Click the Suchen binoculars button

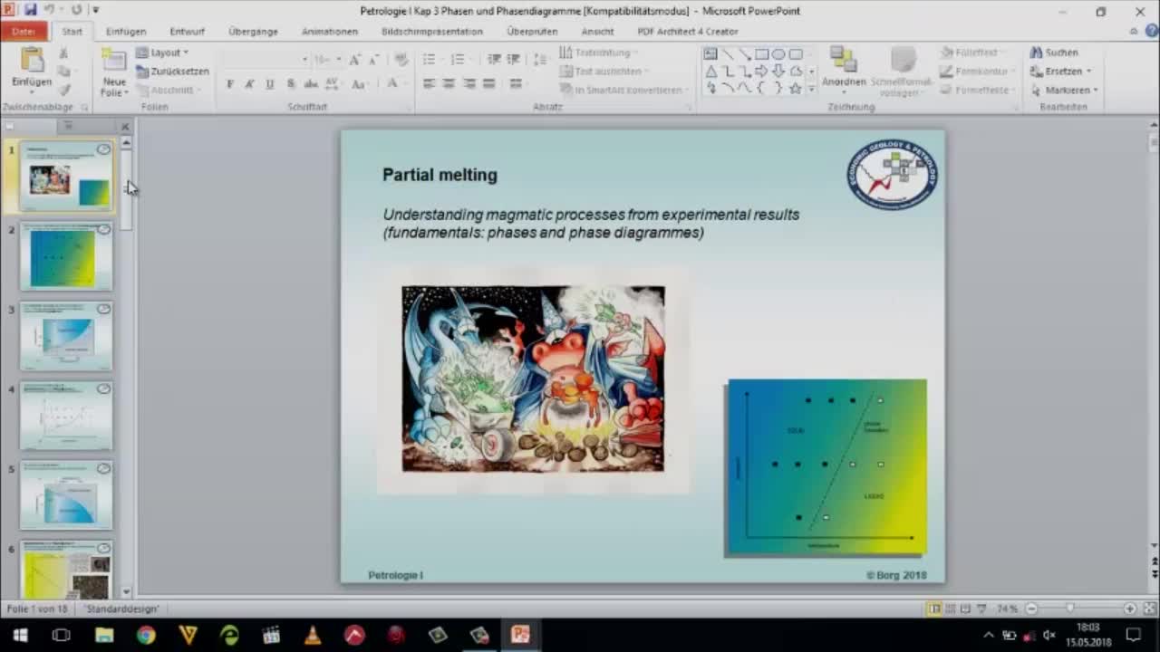point(1053,53)
